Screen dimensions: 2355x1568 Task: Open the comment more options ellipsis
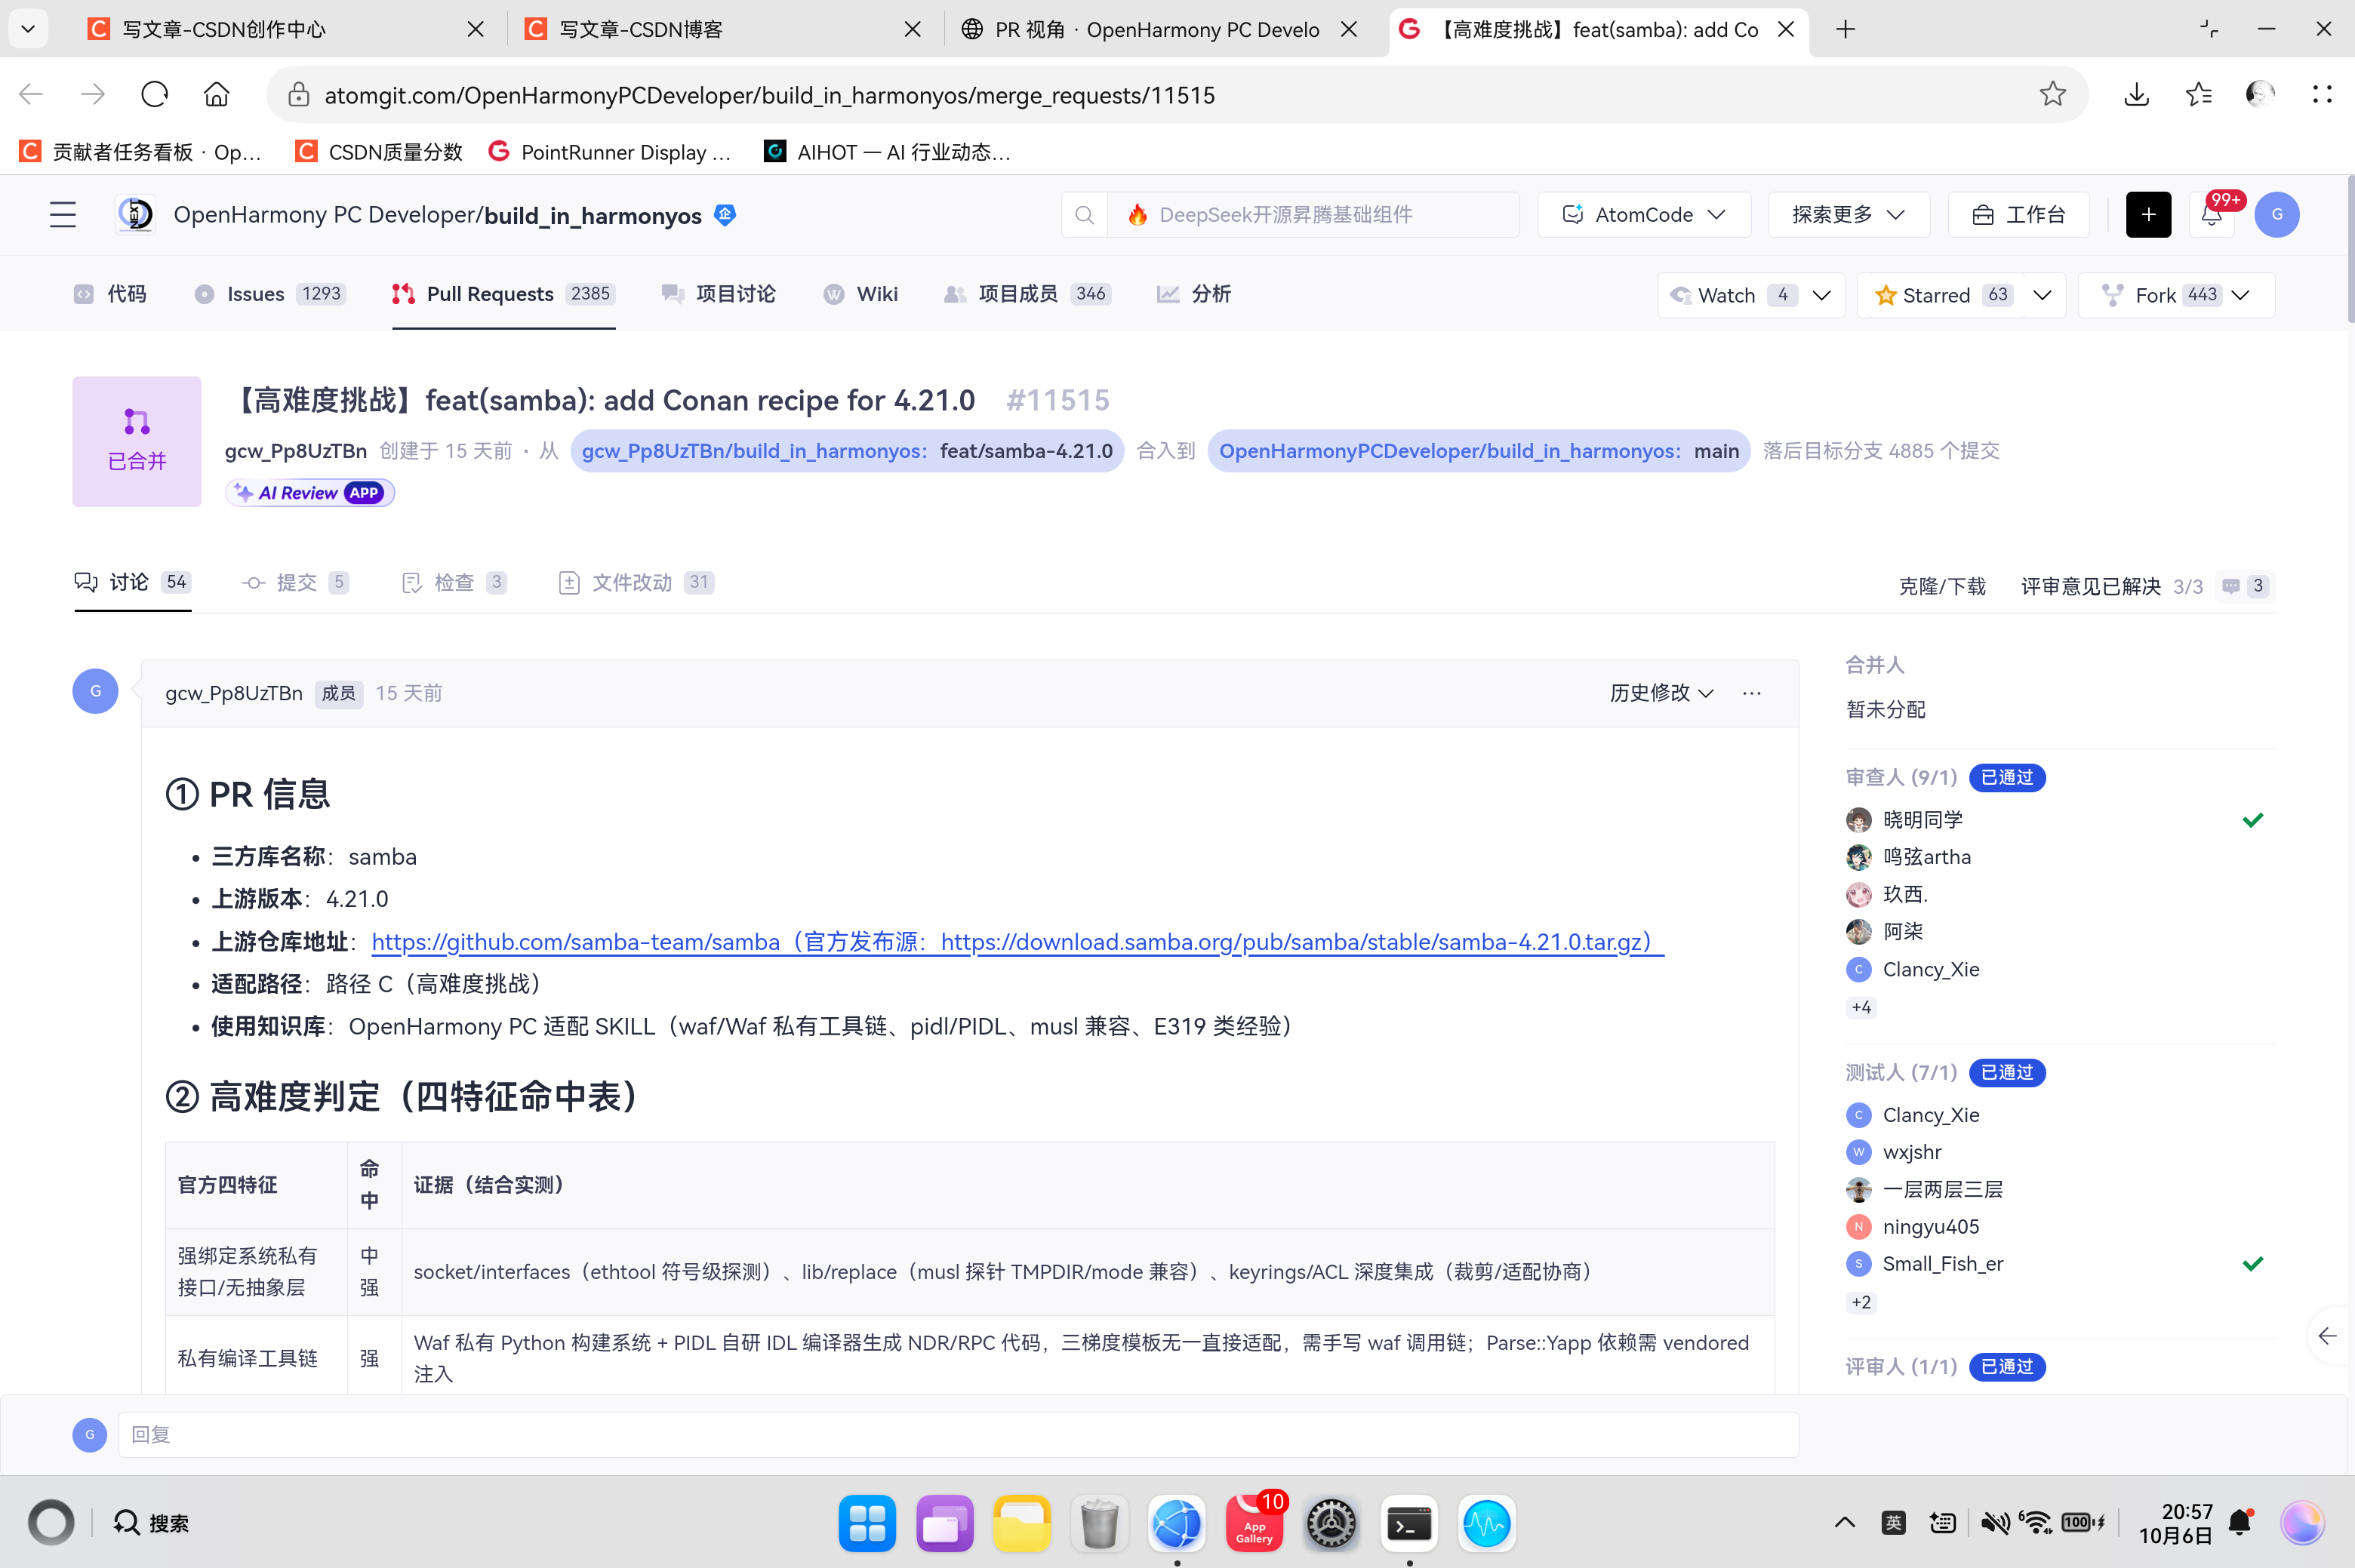pos(1752,693)
